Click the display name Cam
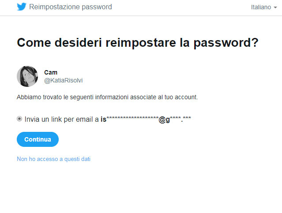Image resolution: width=282 pixels, height=213 pixels. 51,72
